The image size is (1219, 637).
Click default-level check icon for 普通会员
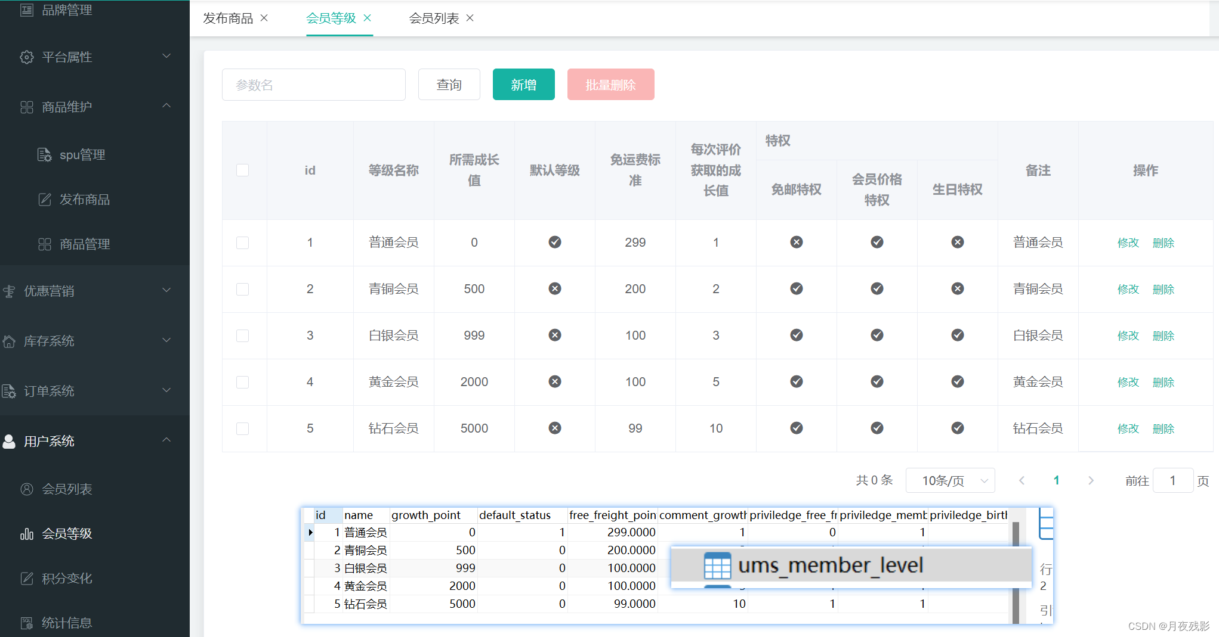point(555,242)
